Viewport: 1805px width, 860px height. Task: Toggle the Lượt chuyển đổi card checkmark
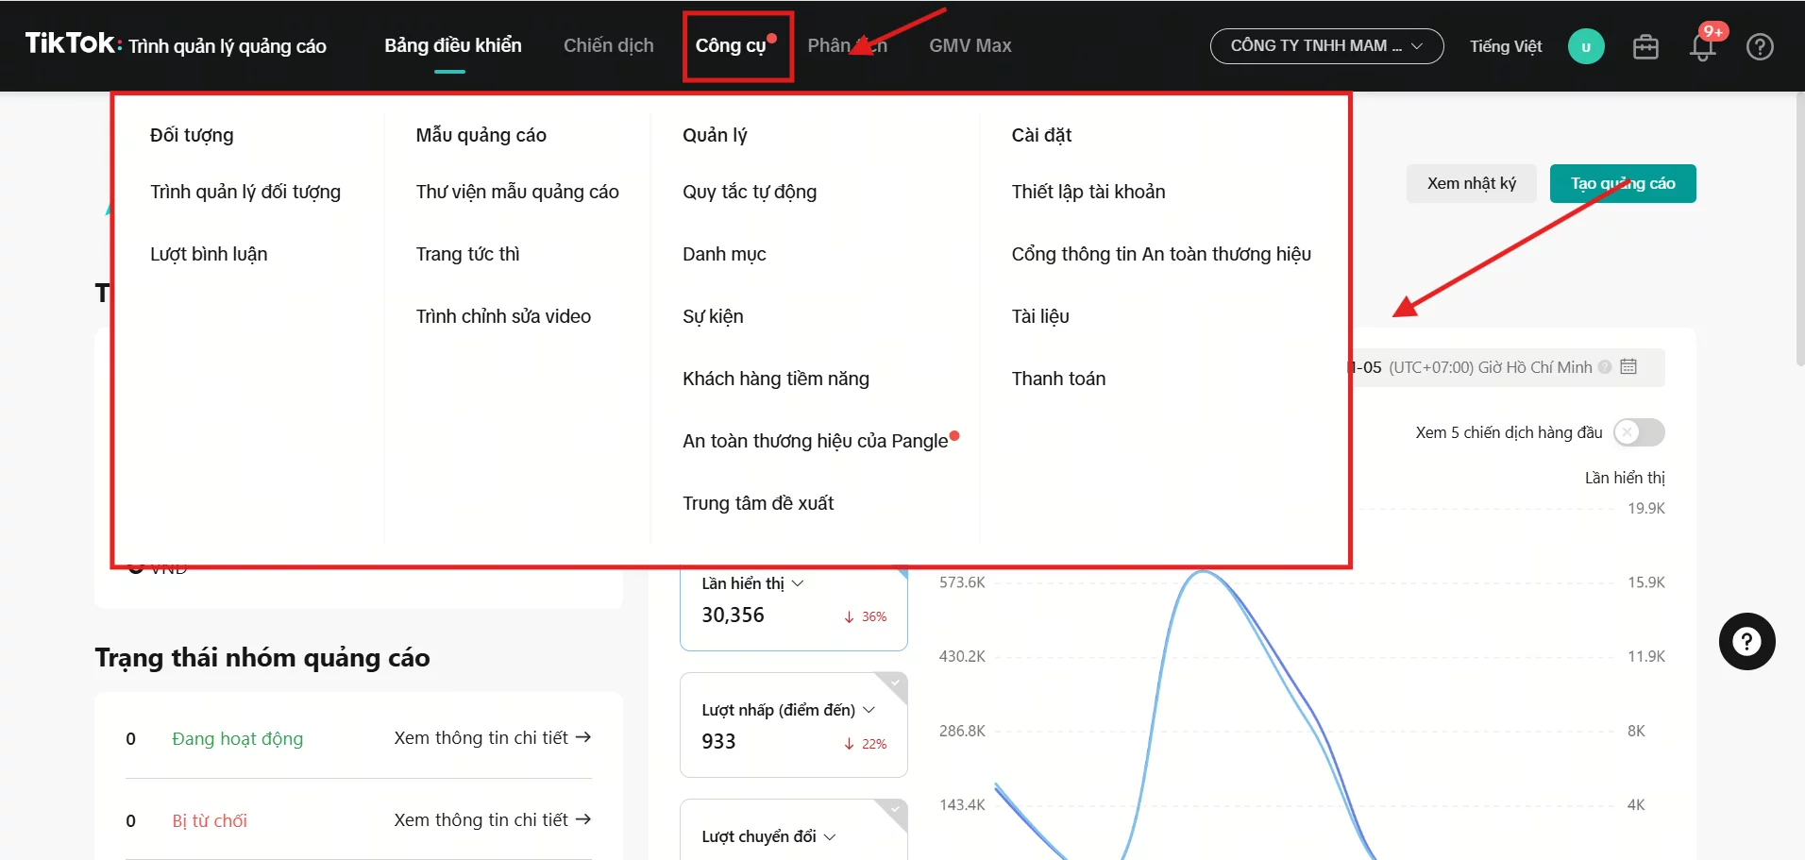894,810
